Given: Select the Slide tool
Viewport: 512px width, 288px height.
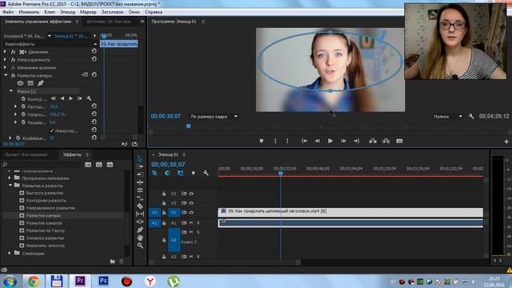Looking at the screenshot, I should point(140,222).
